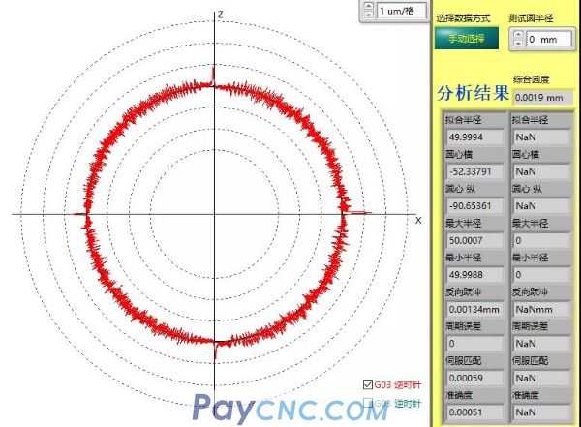
Task: Select the 最大半径 50.0007 field
Action: (x=469, y=239)
